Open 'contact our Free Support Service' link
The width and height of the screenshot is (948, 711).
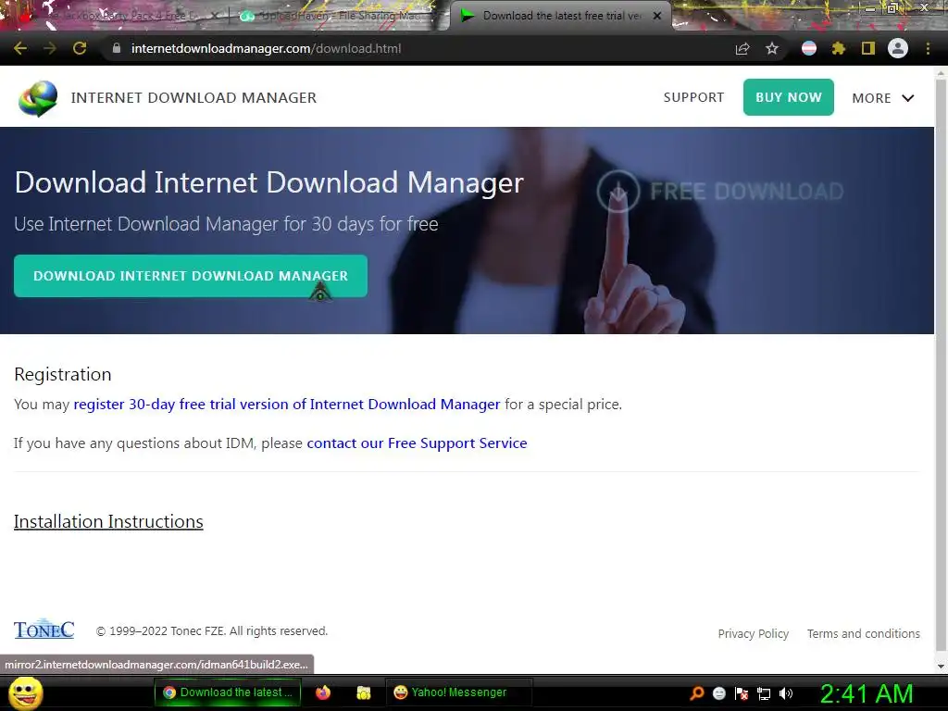click(417, 443)
